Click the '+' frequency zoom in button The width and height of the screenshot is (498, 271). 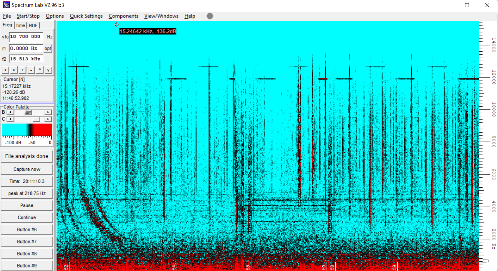tap(22, 70)
